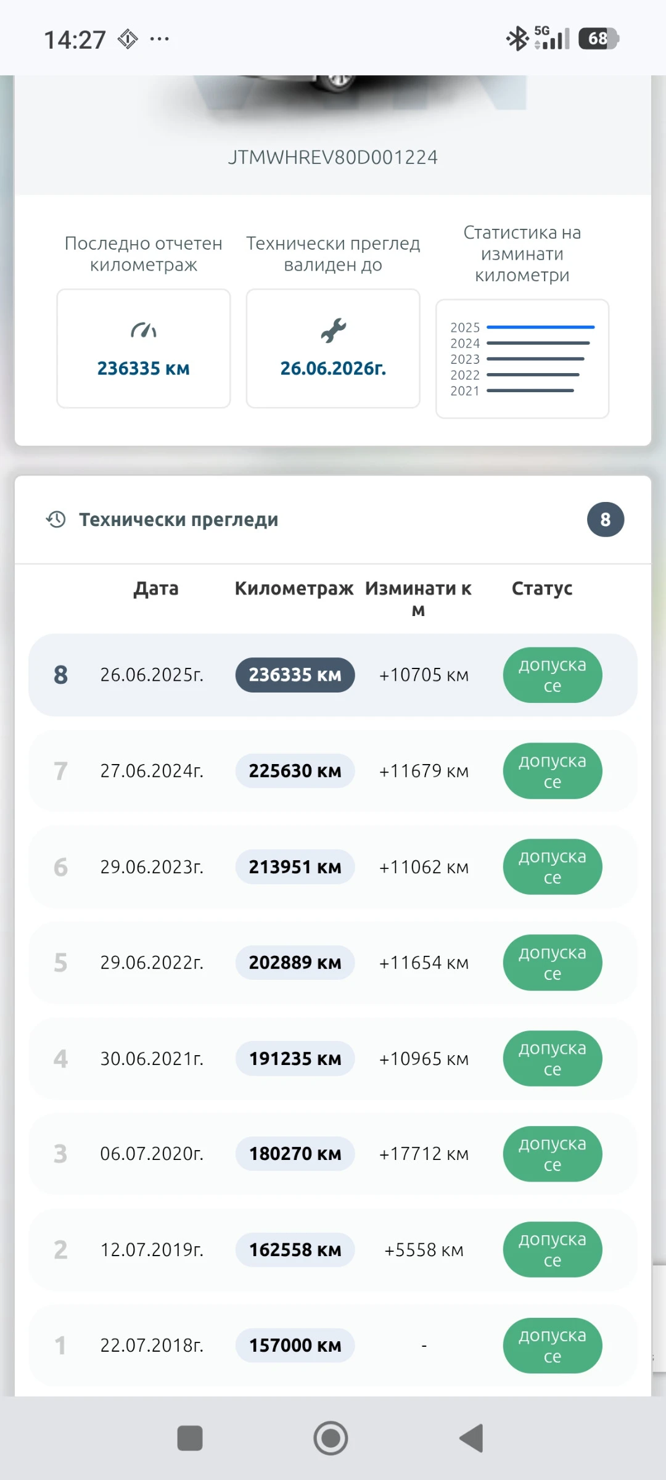The image size is (666, 1480).
Task: Tap допуска се status for 06.07.2020г.
Action: point(552,1154)
